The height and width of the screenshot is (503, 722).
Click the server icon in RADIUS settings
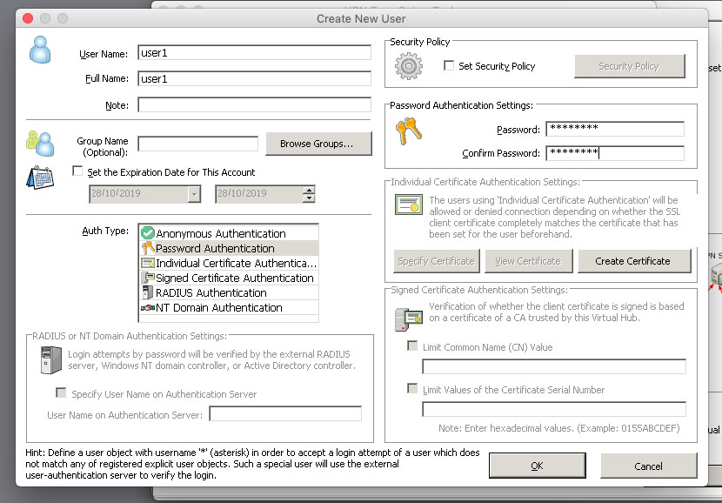pos(52,359)
